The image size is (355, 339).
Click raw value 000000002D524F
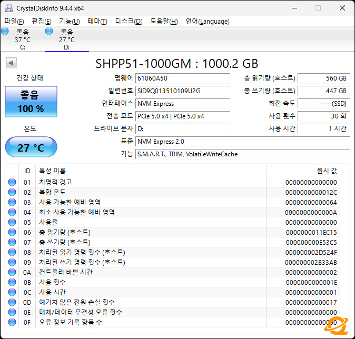311,253
